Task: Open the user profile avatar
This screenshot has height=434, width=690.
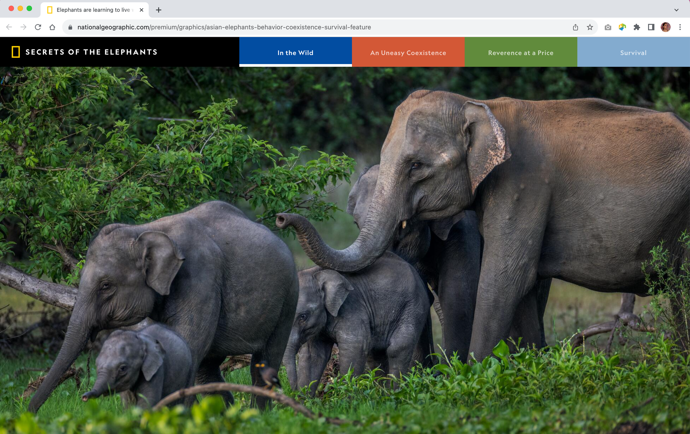Action: pos(665,27)
